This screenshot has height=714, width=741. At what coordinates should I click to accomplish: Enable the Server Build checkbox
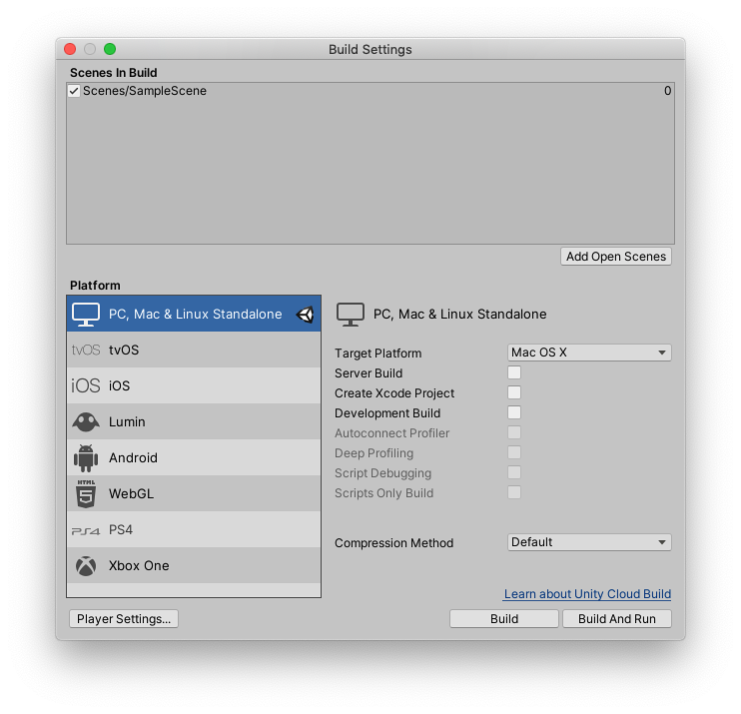(514, 373)
